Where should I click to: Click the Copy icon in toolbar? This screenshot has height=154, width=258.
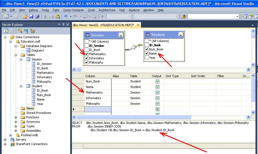pyautogui.click(x=51, y=16)
